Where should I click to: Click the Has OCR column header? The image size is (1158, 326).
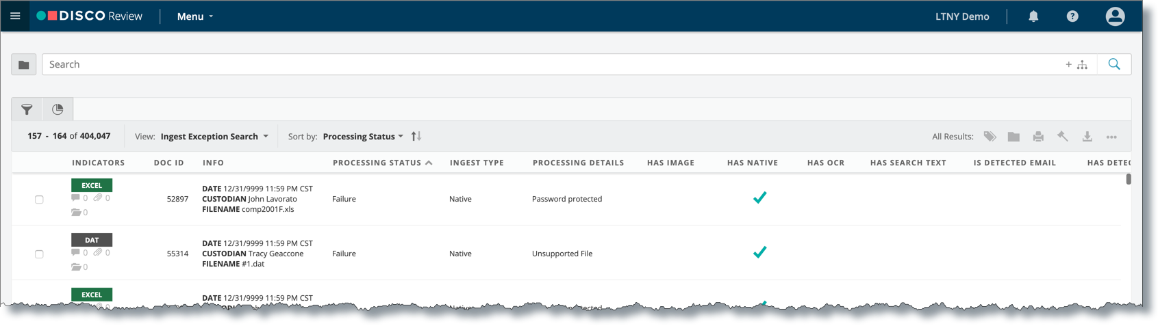(x=826, y=163)
